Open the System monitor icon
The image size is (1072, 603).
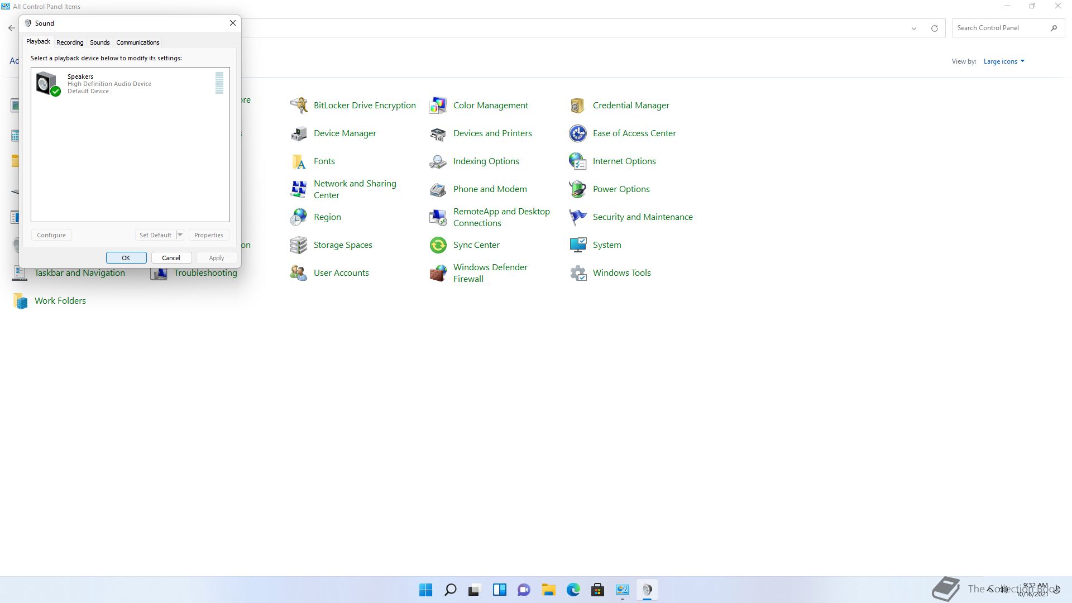[578, 245]
